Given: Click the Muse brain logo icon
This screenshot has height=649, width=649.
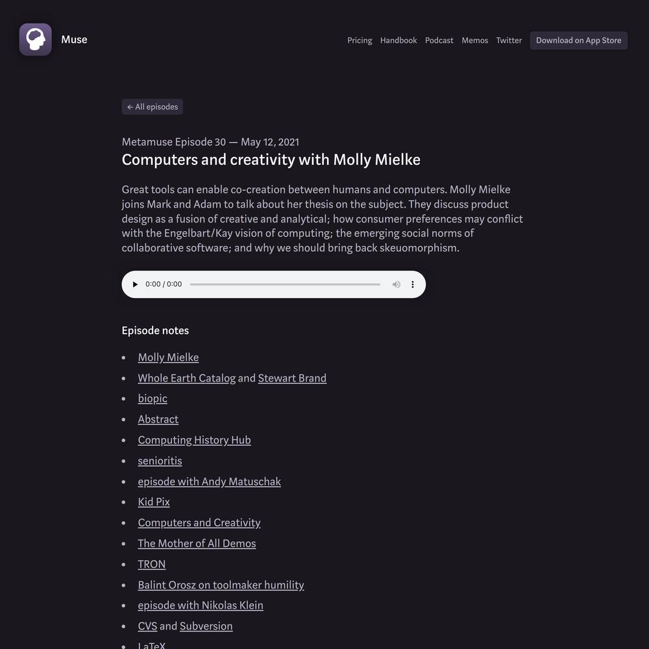Looking at the screenshot, I should pyautogui.click(x=36, y=40).
